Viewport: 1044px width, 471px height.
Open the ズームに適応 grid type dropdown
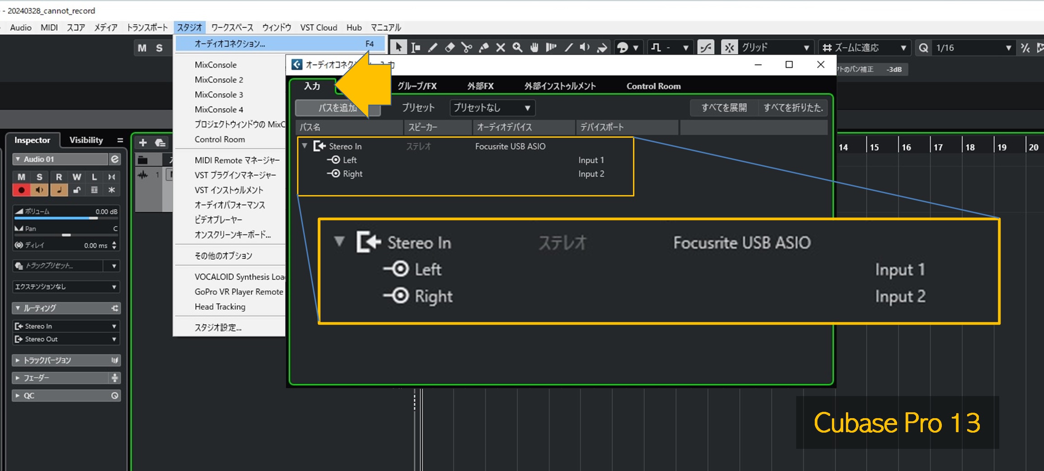(x=864, y=47)
